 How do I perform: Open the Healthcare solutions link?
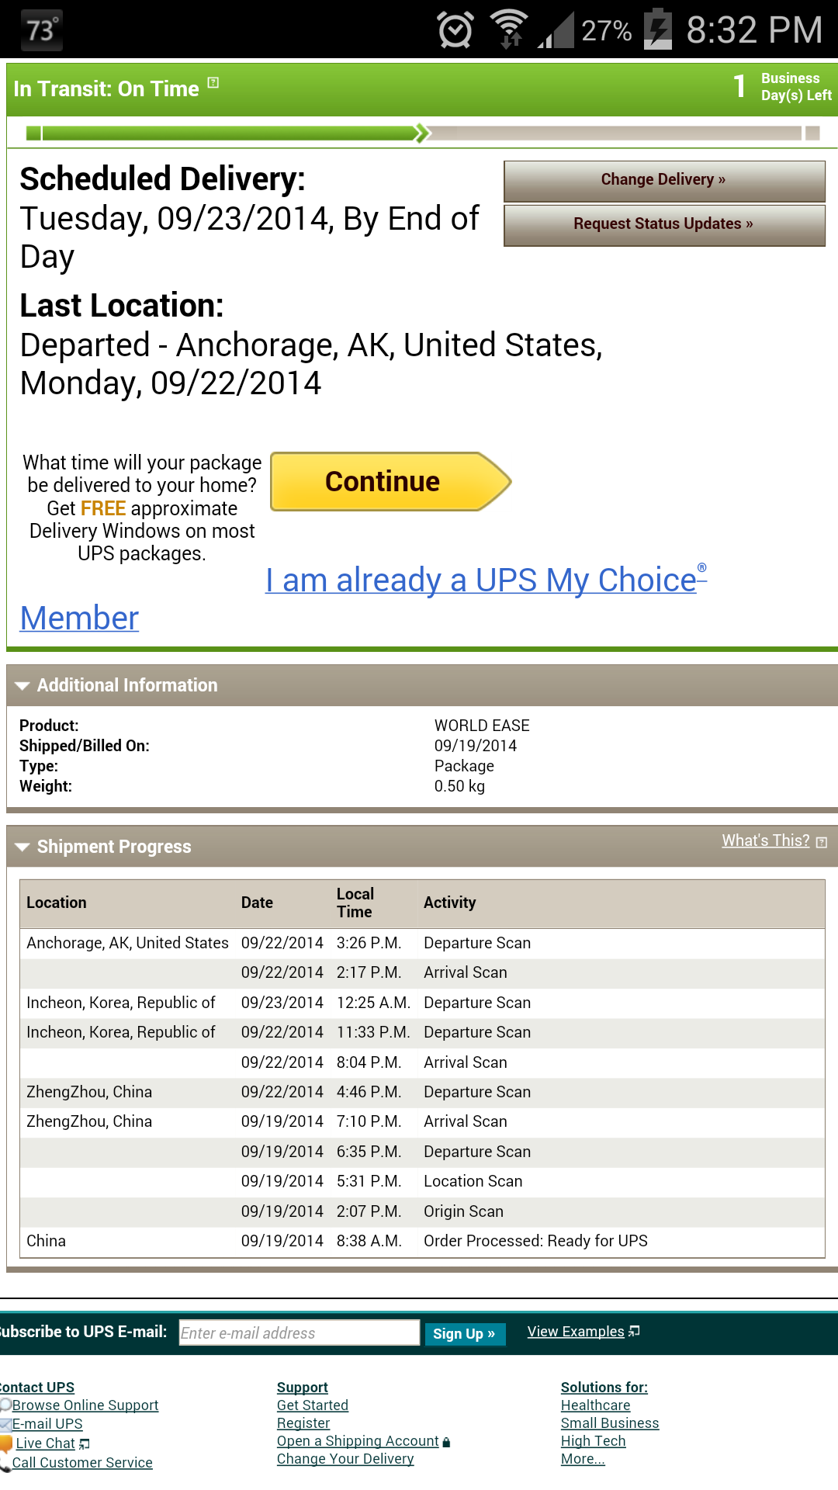click(595, 1405)
